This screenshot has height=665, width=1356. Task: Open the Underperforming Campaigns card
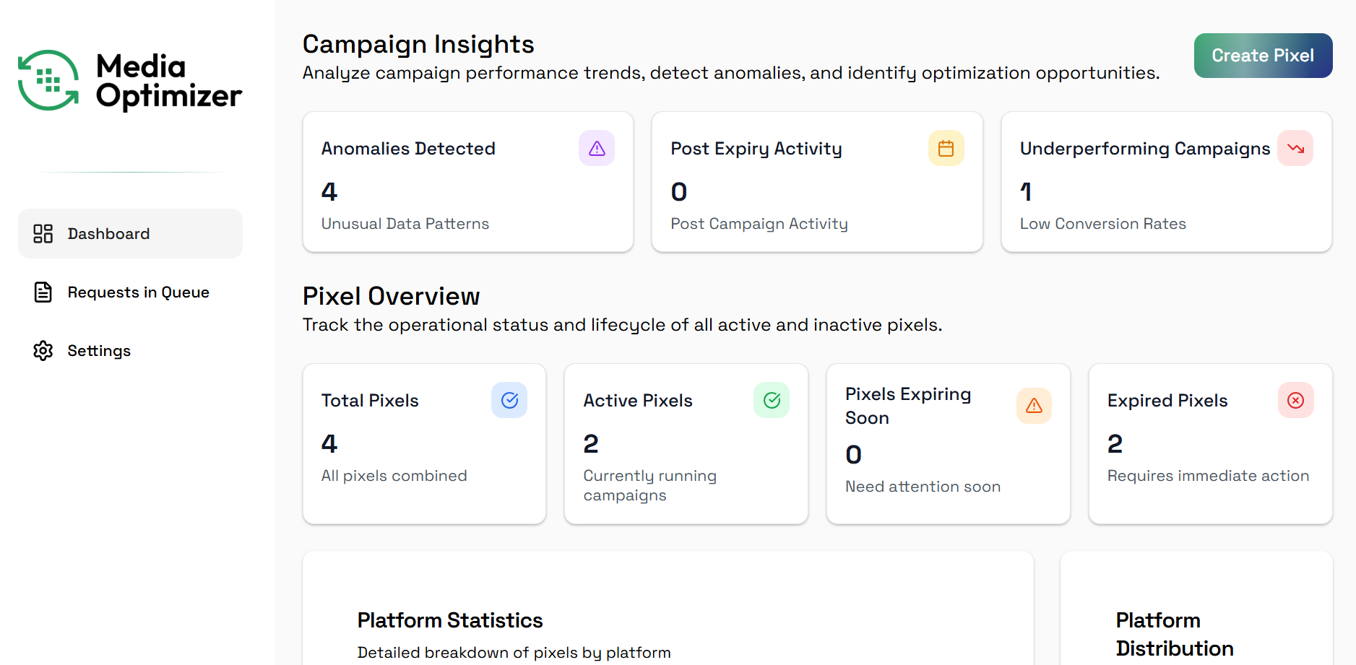1166,182
